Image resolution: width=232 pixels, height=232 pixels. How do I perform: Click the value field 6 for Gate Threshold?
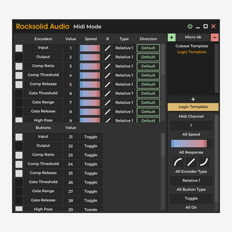(71, 94)
